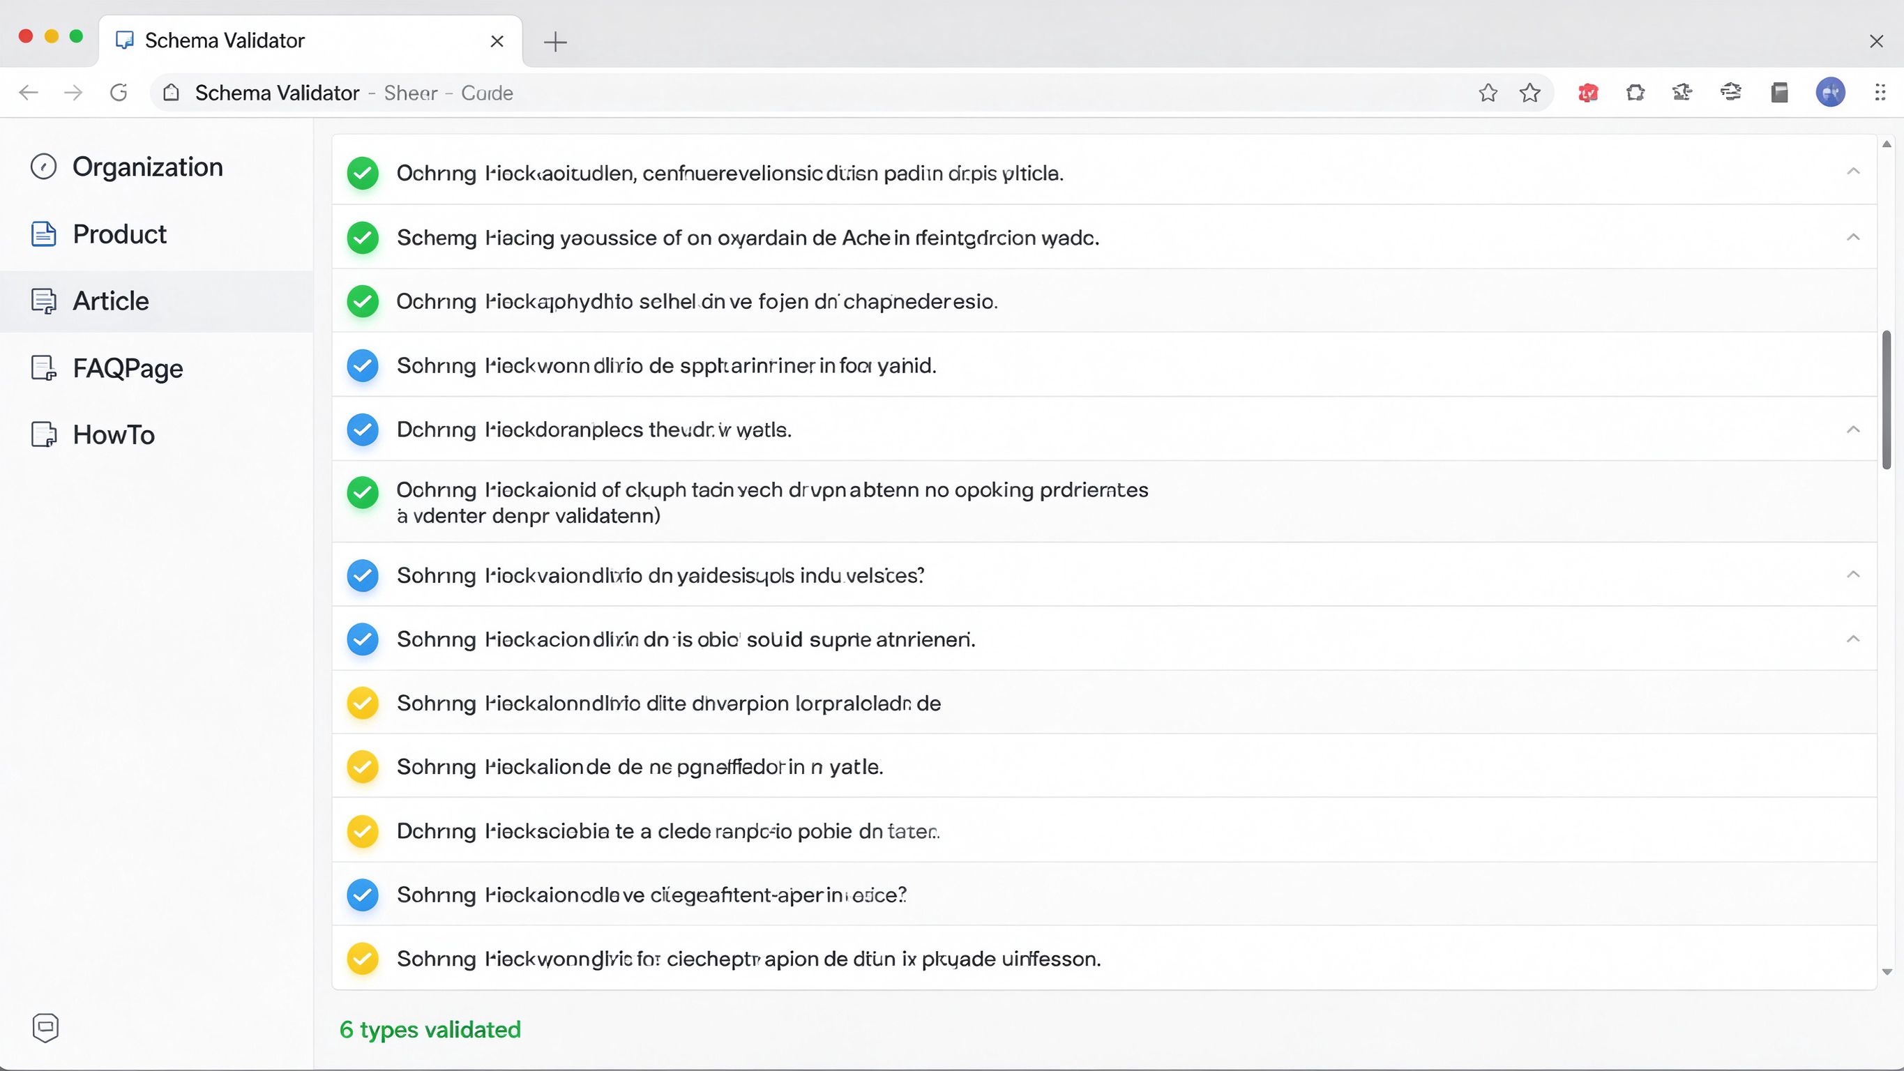Click the HowTo document icon
This screenshot has height=1071, width=1904.
pos(44,434)
